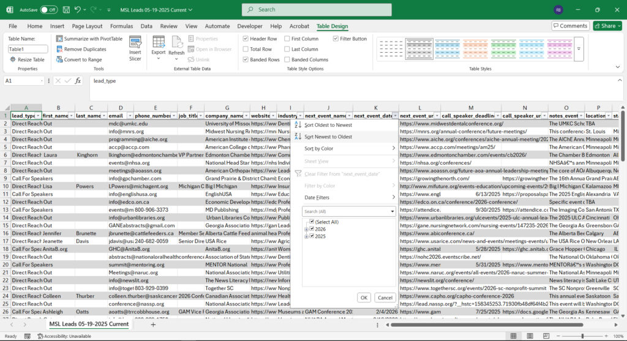627x341 pixels.
Task: Click the Table Name input field
Action: pos(28,49)
